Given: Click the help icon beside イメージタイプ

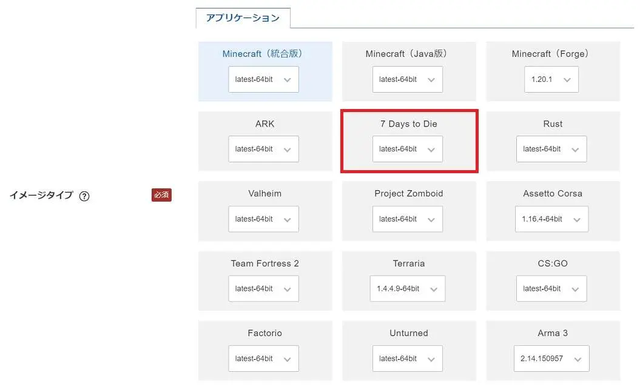Looking at the screenshot, I should (84, 196).
